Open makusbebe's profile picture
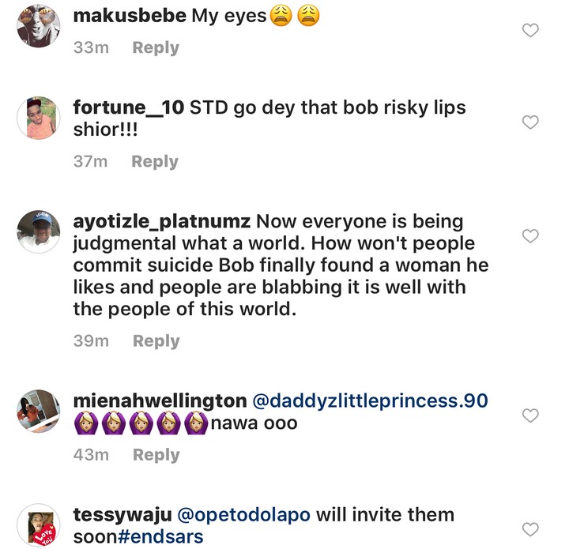Image resolution: width=569 pixels, height=549 pixels. click(39, 25)
